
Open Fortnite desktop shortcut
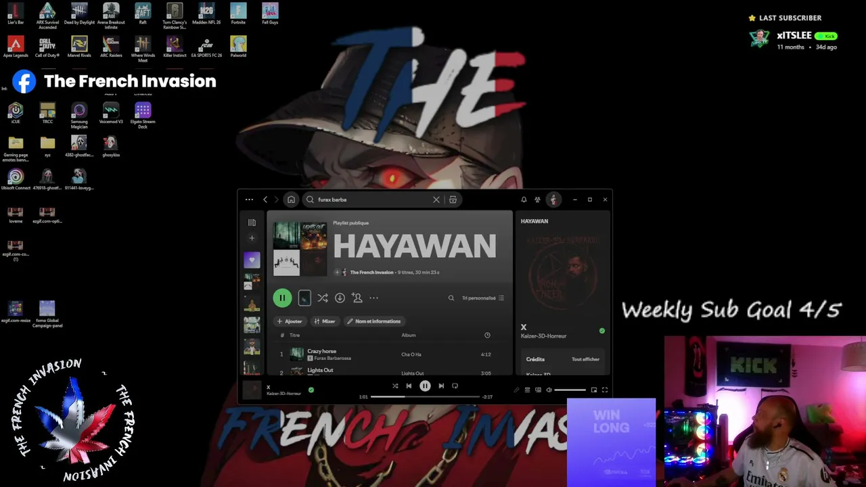(x=238, y=14)
